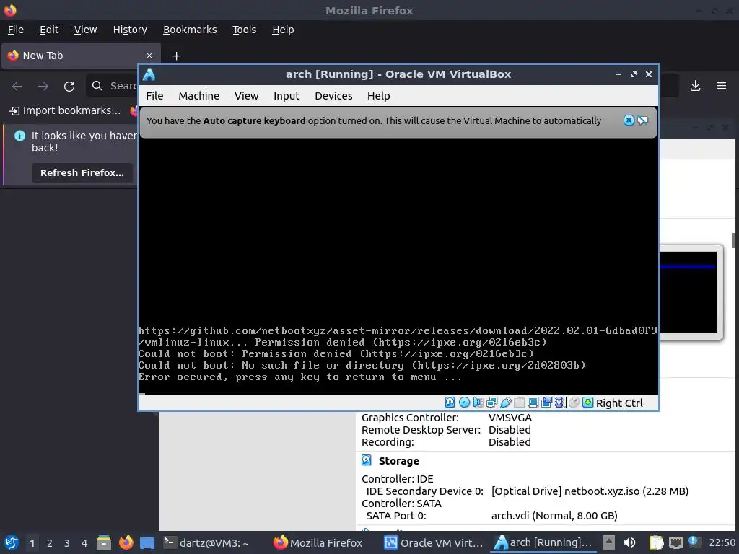The image size is (739, 554).
Task: Dismiss the Auto capture keyboard notification
Action: point(629,120)
